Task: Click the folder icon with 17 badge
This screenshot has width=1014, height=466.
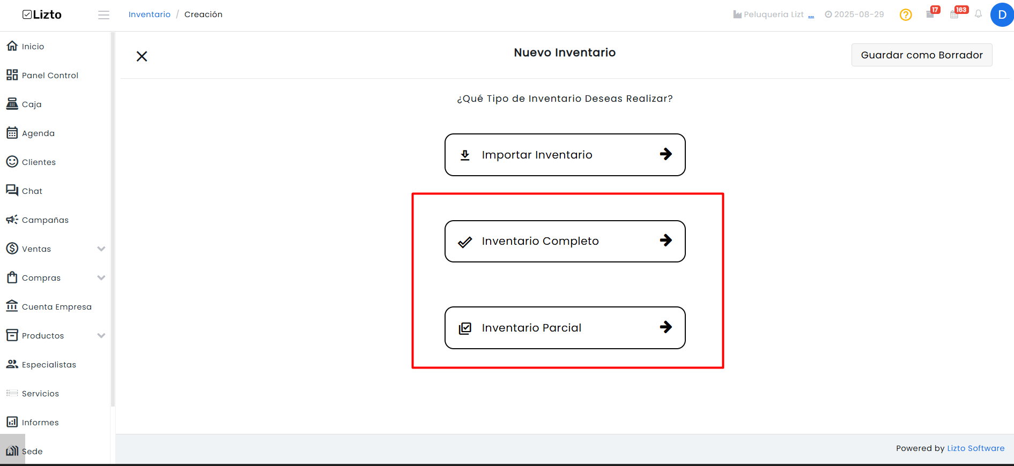Action: coord(930,14)
